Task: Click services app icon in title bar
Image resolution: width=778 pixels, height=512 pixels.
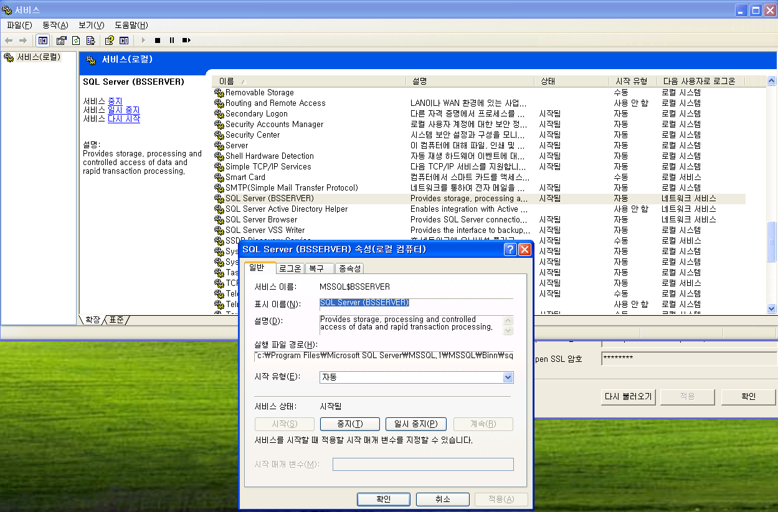Action: tap(8, 10)
